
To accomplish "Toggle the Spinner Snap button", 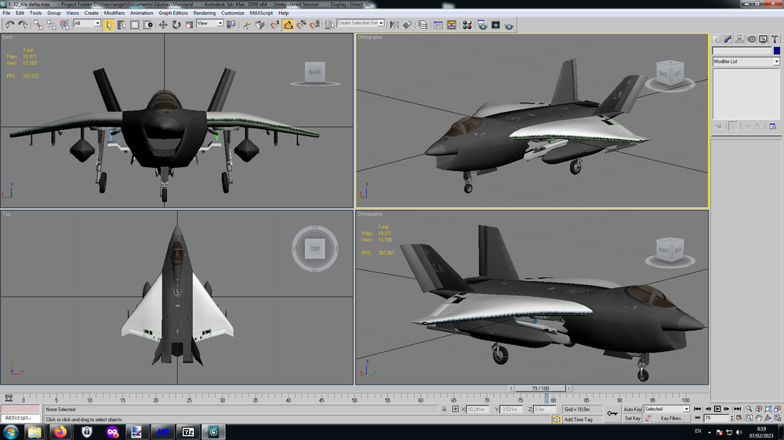I will [x=314, y=24].
